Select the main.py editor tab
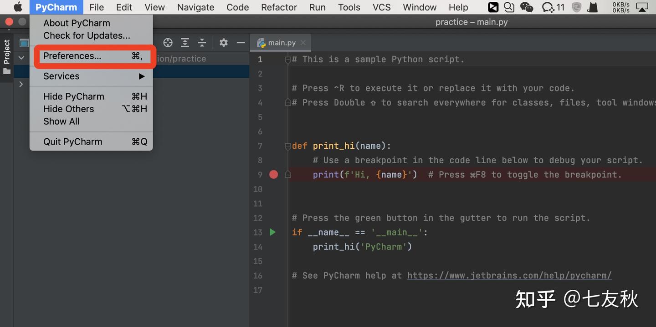The image size is (656, 327). pyautogui.click(x=277, y=43)
